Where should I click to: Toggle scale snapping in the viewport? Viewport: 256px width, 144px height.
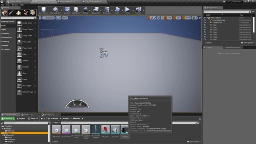(x=184, y=18)
